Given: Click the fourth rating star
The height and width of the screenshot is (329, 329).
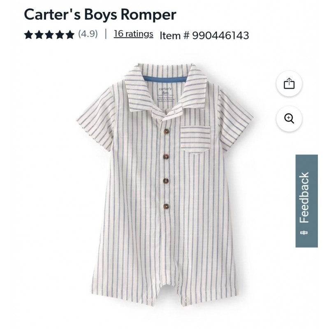Looking at the screenshot, I should (60, 35).
